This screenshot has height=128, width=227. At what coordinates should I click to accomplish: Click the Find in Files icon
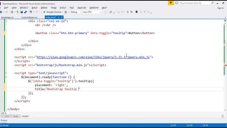click(x=111, y=12)
